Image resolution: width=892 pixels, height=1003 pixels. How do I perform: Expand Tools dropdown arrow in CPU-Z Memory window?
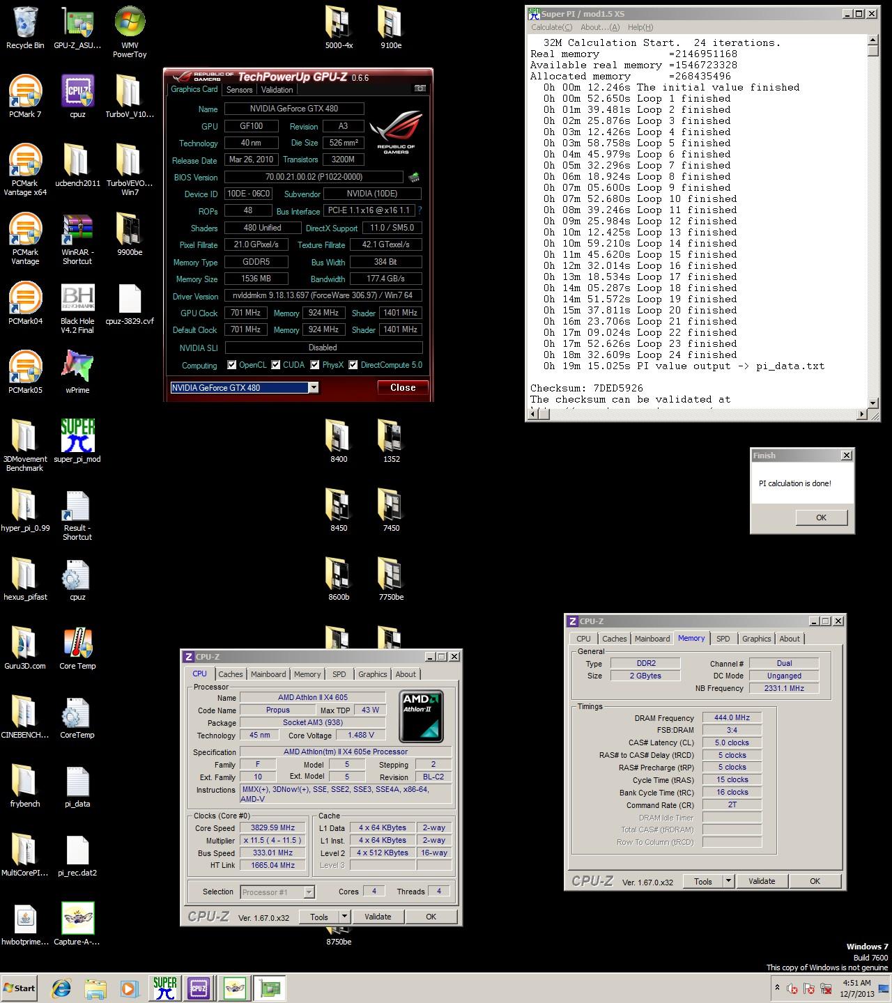[x=728, y=881]
